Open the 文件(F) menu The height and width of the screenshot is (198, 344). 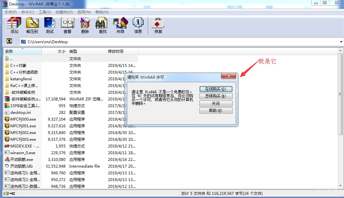(11, 12)
